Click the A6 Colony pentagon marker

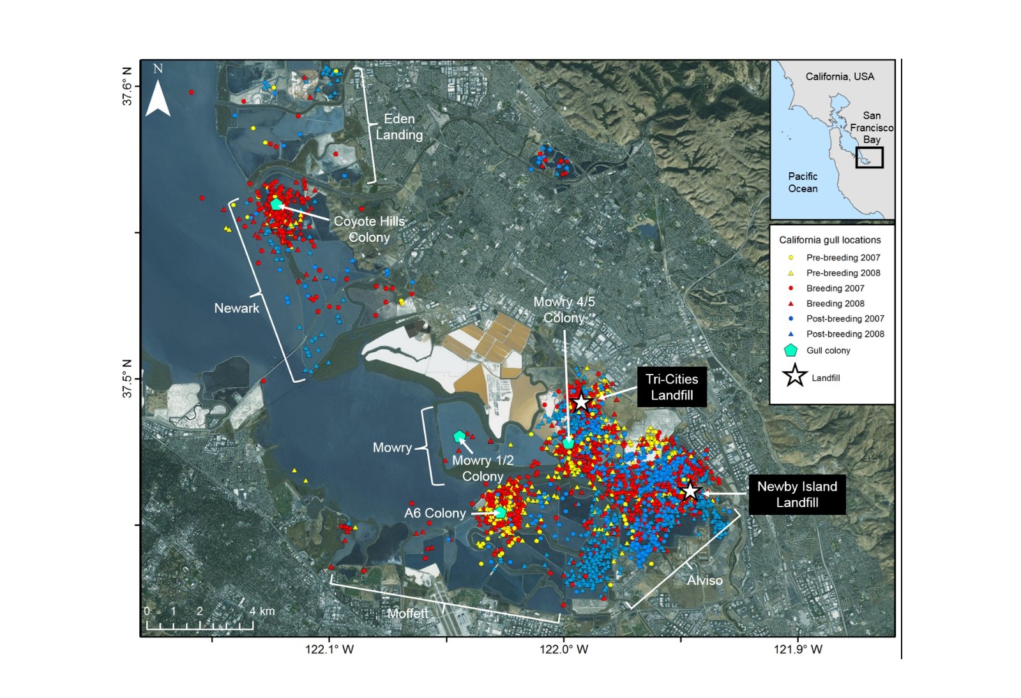pos(500,512)
